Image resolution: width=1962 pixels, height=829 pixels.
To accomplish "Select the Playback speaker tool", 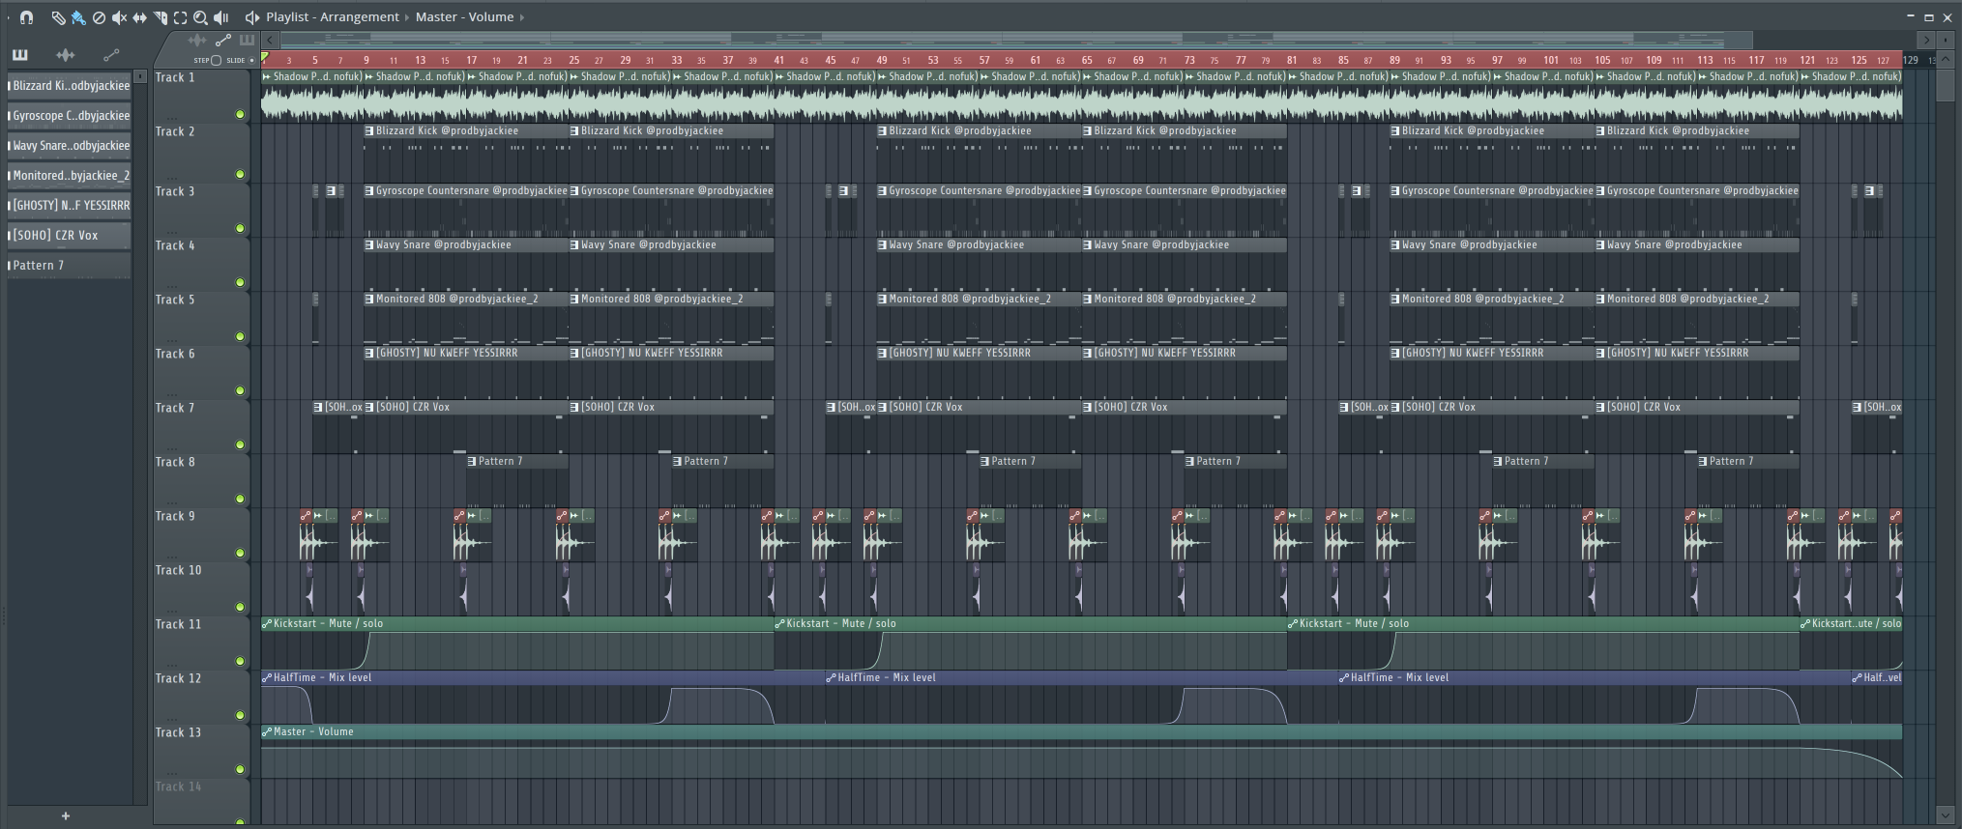I will pos(221,17).
